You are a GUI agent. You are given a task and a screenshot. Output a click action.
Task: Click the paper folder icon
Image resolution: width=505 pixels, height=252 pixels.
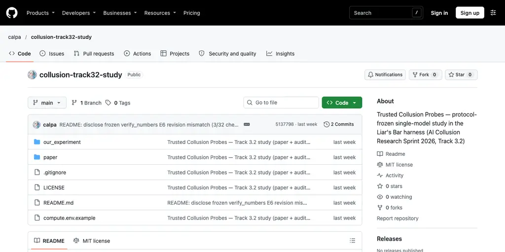coord(37,157)
